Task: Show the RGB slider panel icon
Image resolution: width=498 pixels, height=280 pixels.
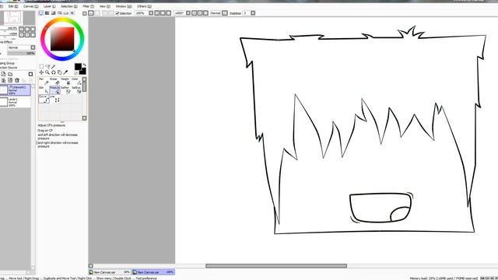Action: coord(47,13)
